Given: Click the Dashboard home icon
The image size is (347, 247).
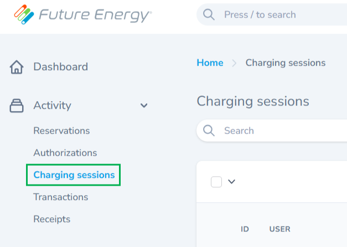Looking at the screenshot, I should pos(17,67).
